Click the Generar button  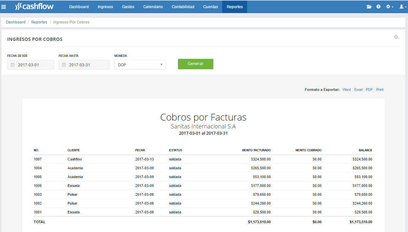tap(196, 64)
